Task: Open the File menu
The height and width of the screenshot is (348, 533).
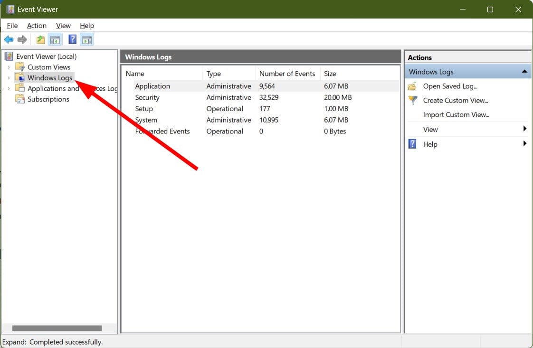Action: click(12, 26)
